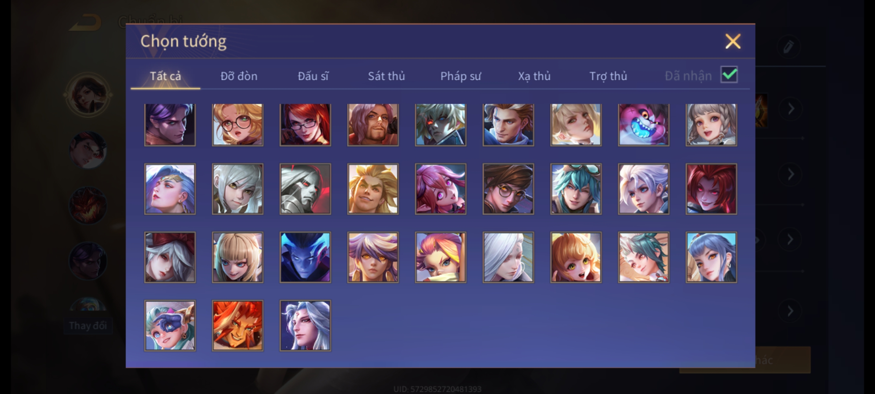The width and height of the screenshot is (875, 394).
Task: Pick the brown-haired hero with orange glasses
Action: coord(508,189)
